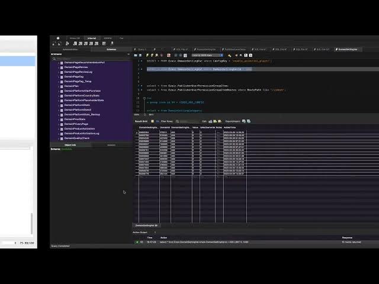Toggle invisible characters icon in editor toolbar
Viewport: 379px width, 284px height.
[x=246, y=55]
